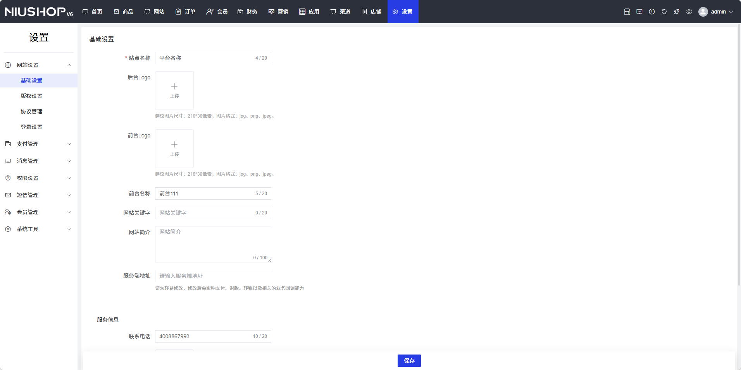741x370 pixels.
Task: Click the storefront icon in header
Action: tap(627, 12)
